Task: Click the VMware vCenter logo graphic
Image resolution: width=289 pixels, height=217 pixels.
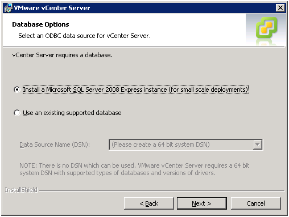Action: [266, 28]
